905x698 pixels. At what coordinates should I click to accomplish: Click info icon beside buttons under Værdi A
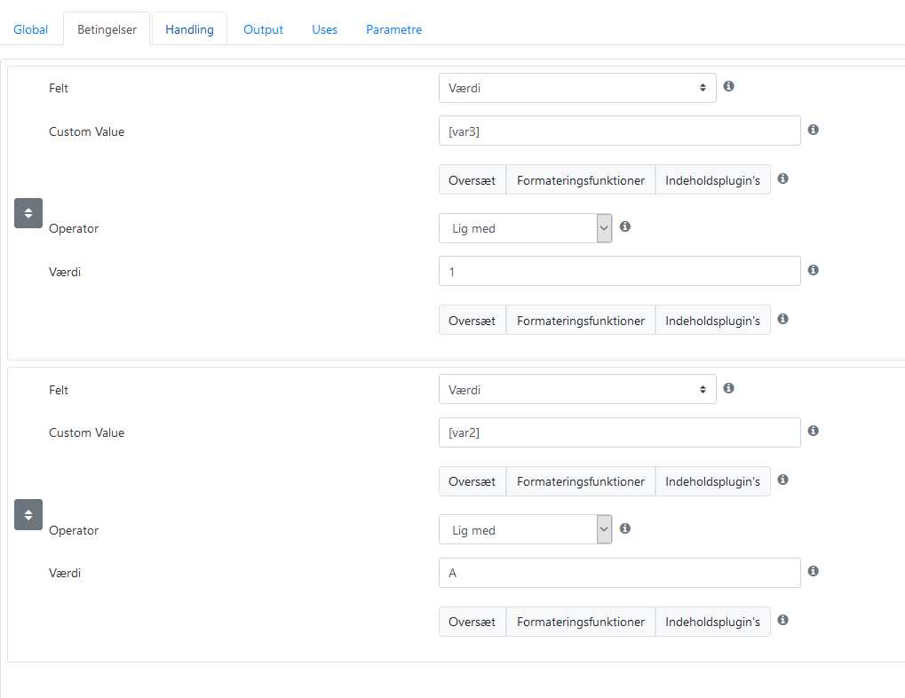point(782,620)
